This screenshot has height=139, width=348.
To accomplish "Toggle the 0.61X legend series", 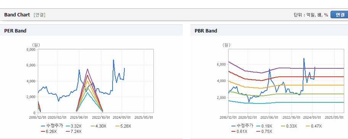I will (239, 131).
